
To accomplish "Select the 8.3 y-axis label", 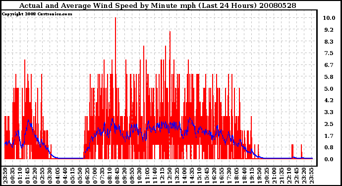I will coord(329,42).
